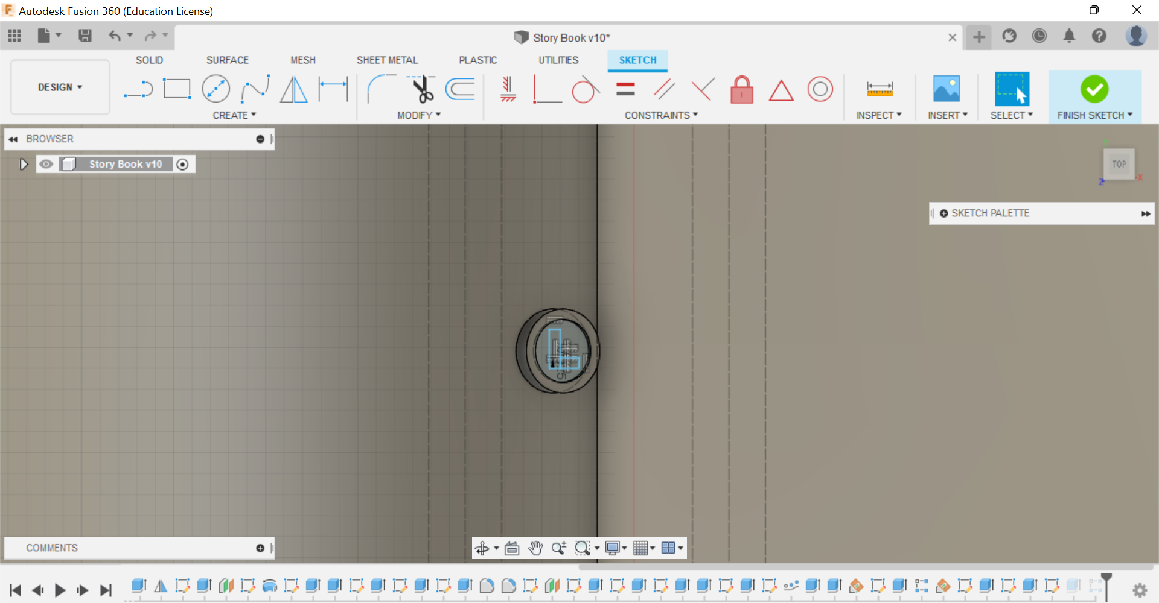
Task: Play the timeline history
Action: click(x=60, y=590)
